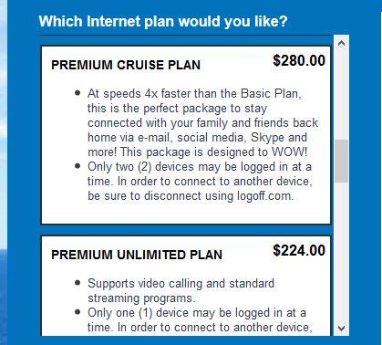Select the PREMIUM UNLIMITED PLAN title
382x345 pixels.
tap(137, 255)
